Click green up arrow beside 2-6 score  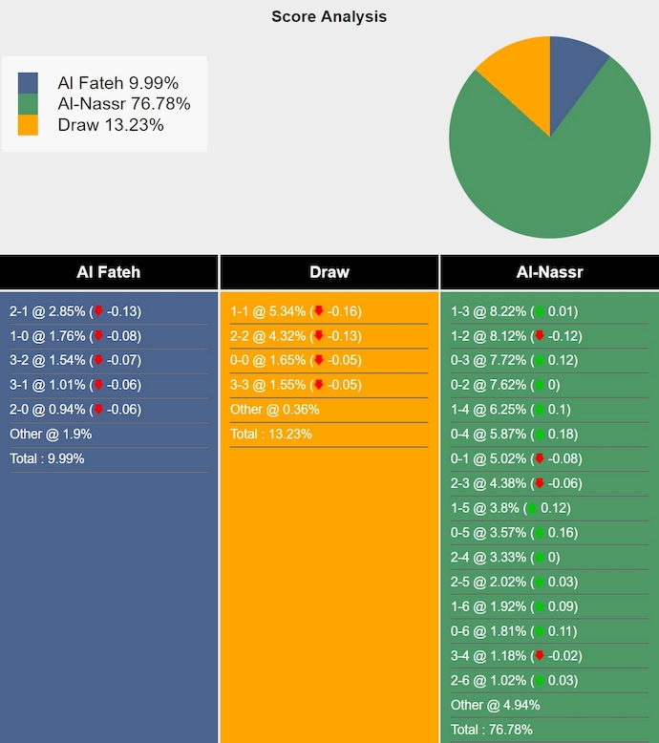coord(540,681)
